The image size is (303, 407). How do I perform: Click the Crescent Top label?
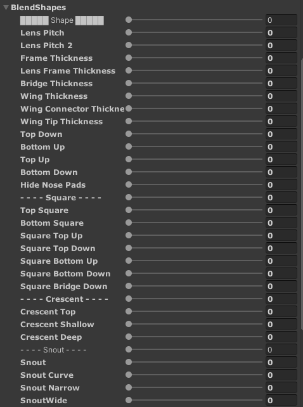click(x=48, y=312)
